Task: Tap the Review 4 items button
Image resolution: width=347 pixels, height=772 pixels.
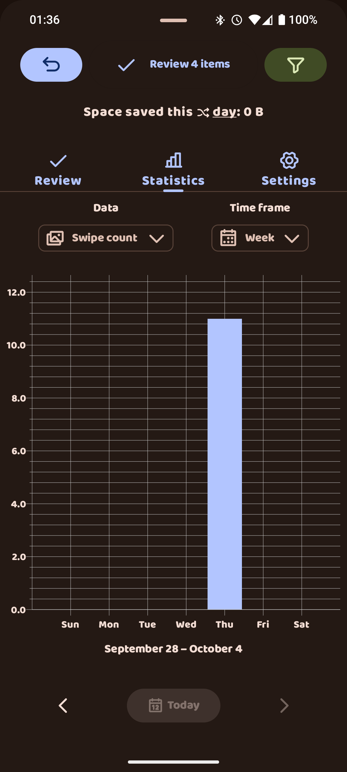Action: pos(173,64)
